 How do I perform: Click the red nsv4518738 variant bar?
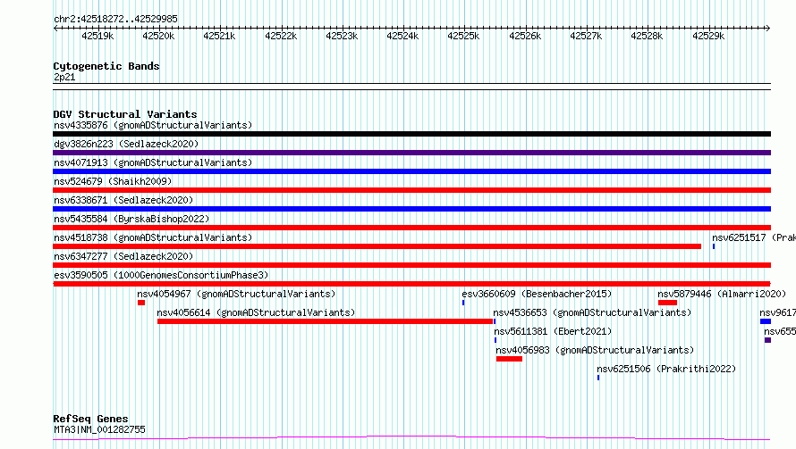(x=377, y=246)
